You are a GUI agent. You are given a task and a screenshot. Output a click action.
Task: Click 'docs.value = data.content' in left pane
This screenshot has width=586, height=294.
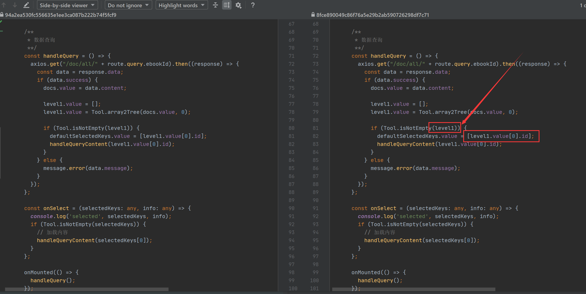click(x=85, y=88)
